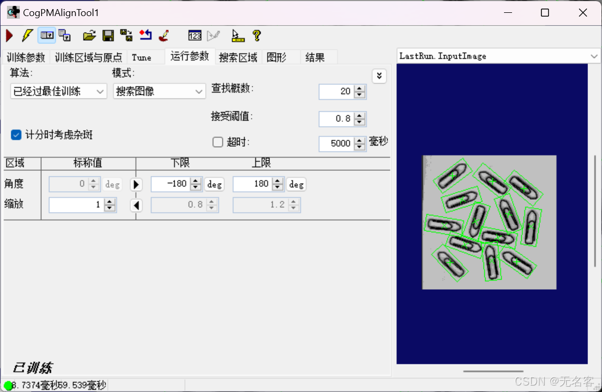The height and width of the screenshot is (392, 602).
Task: Click the 下限 column header
Action: pyautogui.click(x=179, y=163)
